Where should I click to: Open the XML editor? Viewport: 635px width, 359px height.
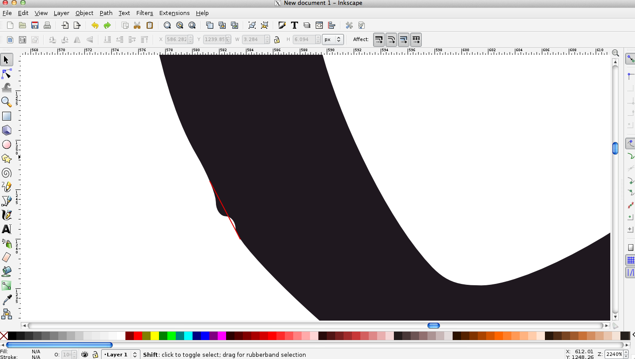319,25
